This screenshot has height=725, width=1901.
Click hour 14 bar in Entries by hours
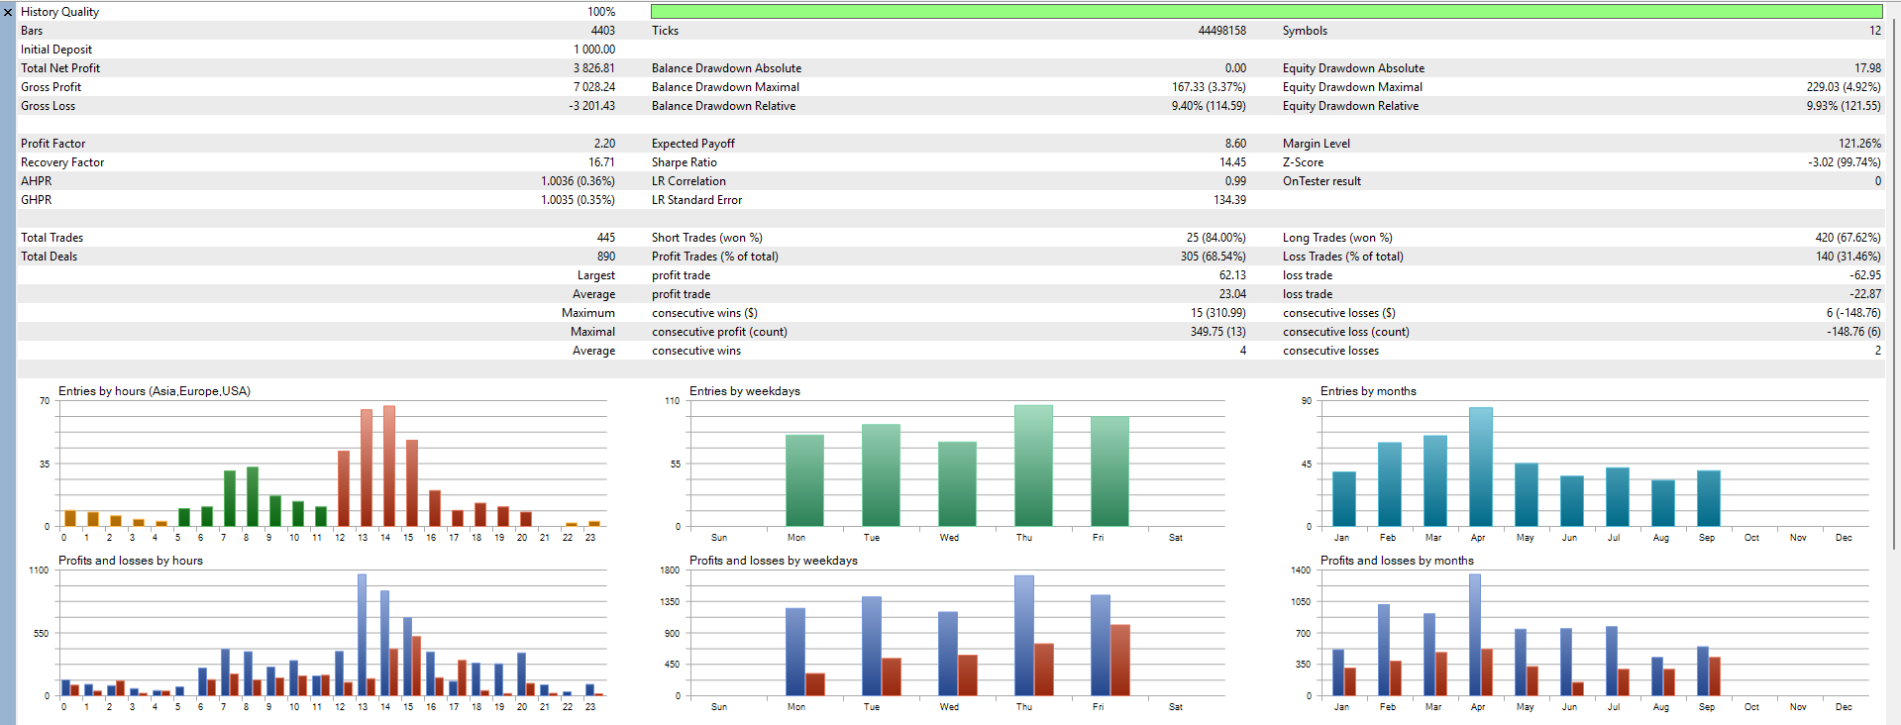coord(389,466)
